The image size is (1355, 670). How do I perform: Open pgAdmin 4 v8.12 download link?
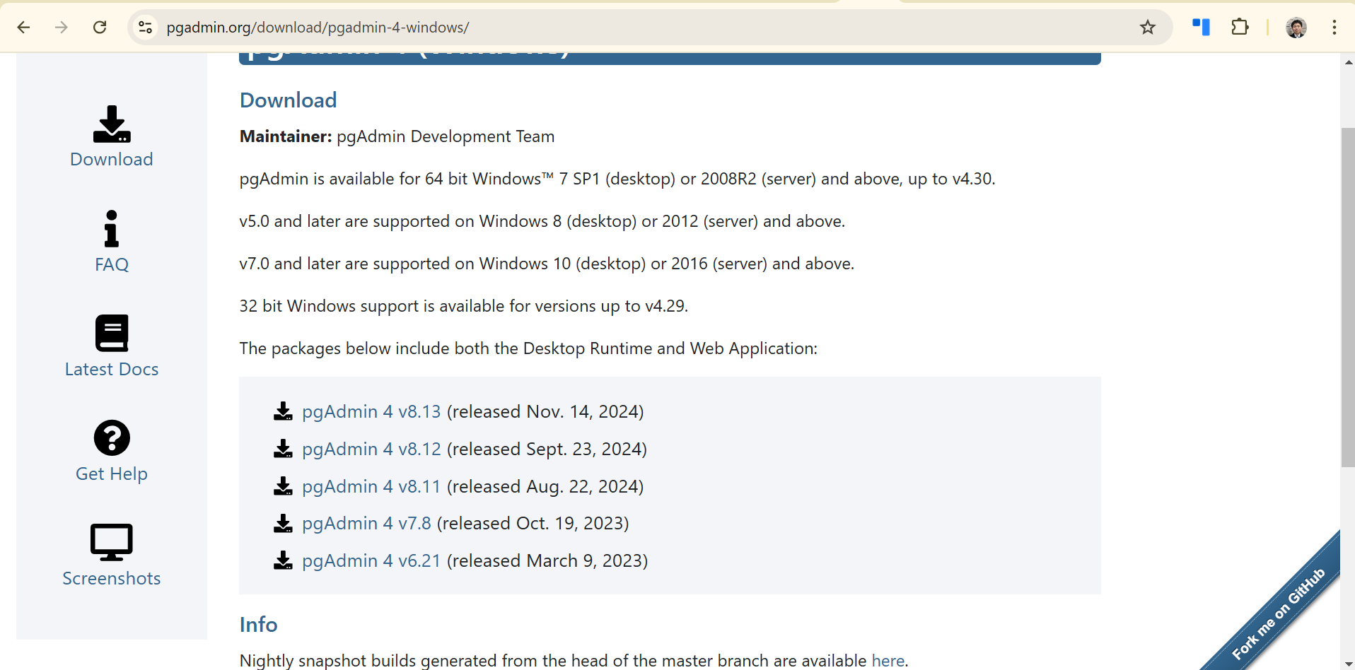pos(371,449)
